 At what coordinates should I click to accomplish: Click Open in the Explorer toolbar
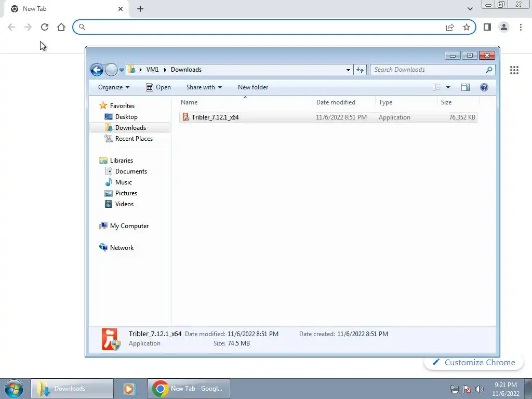(x=158, y=87)
